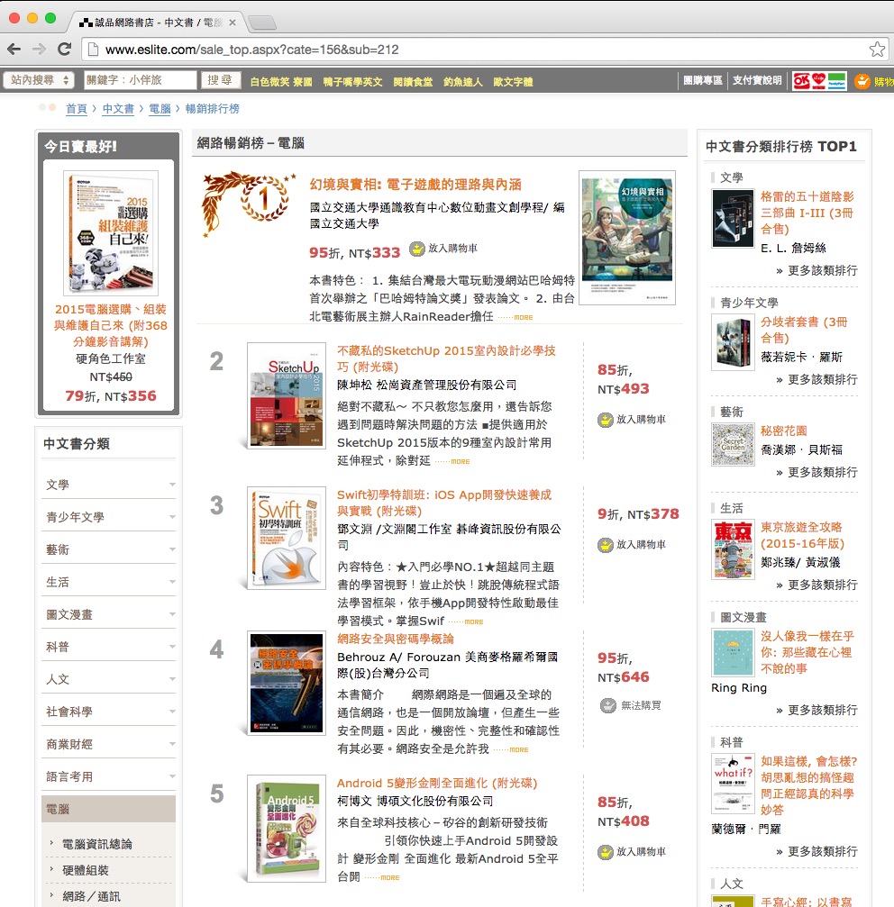Add Android 5變形金剛 to cart icon
Viewport: 894px width, 907px height.
click(606, 852)
